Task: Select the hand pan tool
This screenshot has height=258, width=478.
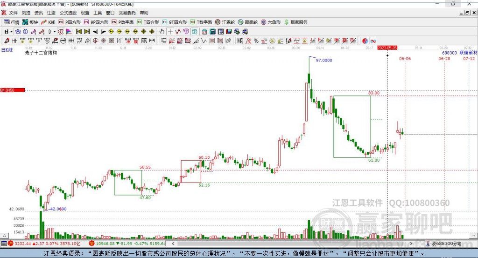Action: click(162, 32)
